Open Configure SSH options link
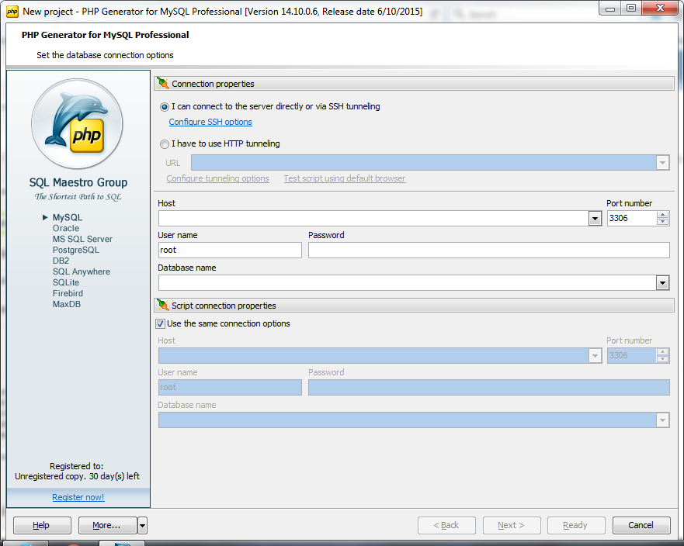 coord(210,122)
